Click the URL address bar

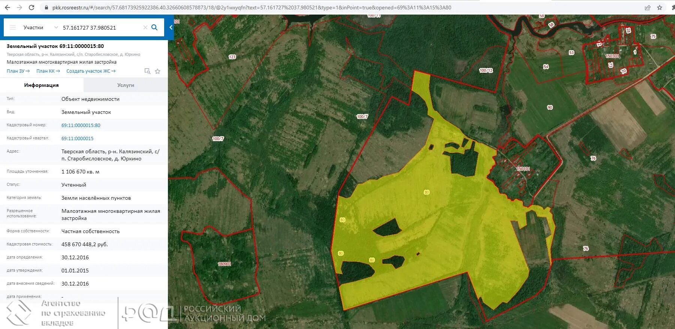click(x=251, y=7)
